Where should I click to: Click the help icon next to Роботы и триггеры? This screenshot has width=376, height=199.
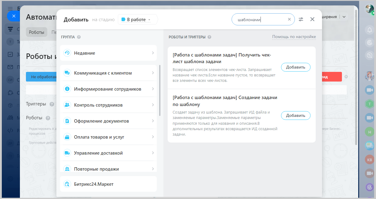[209, 37]
